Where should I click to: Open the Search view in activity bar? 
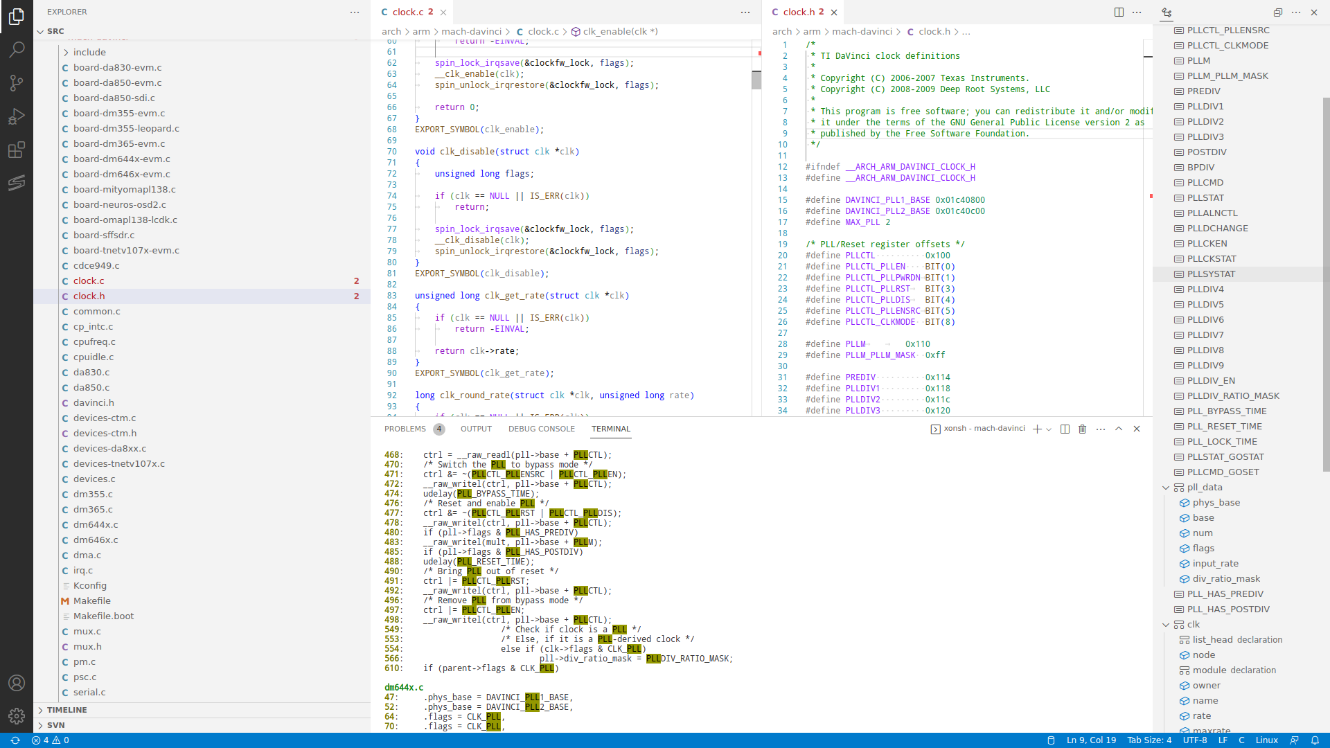pyautogui.click(x=17, y=49)
